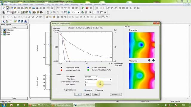This screenshot has height=107, width=191.
Task: Open the File menu
Action: (x=6, y=4)
